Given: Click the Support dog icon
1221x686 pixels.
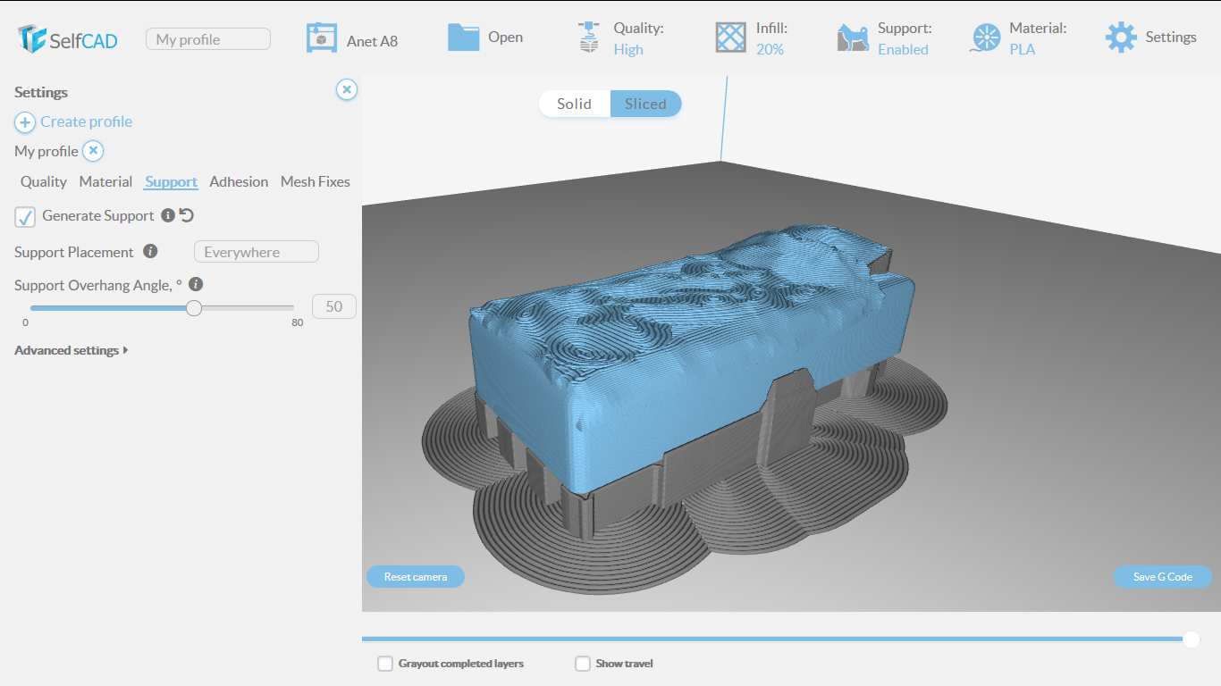Looking at the screenshot, I should click(x=853, y=38).
